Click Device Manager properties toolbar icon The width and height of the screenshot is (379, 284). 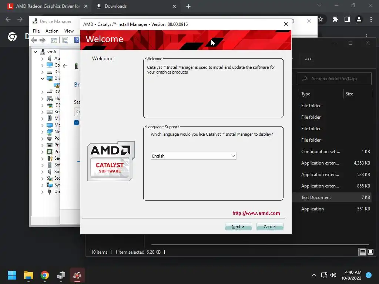(x=65, y=40)
